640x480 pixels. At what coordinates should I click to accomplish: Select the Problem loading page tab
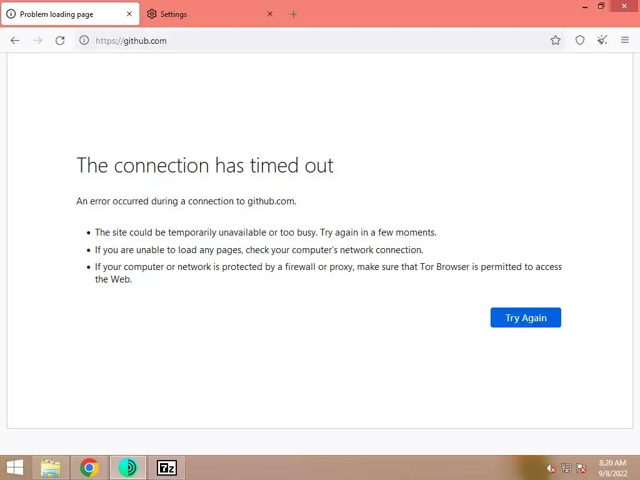[70, 14]
